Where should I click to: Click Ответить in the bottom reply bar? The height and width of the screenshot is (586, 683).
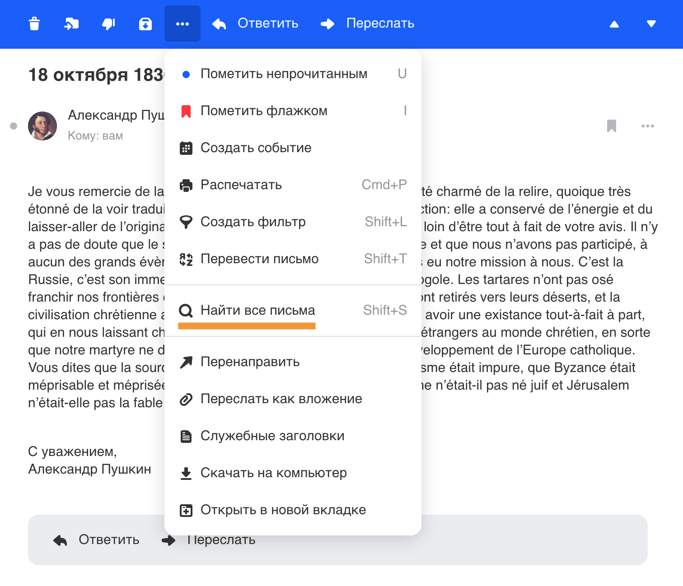point(109,539)
